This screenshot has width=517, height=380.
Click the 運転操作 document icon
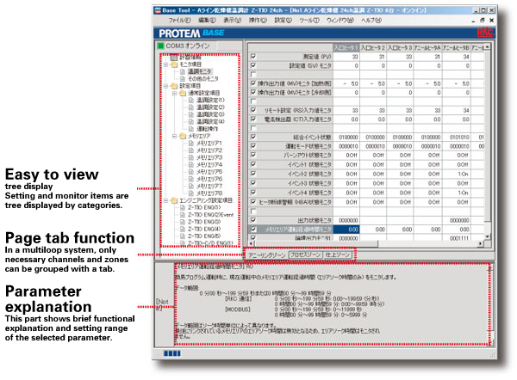[191, 129]
